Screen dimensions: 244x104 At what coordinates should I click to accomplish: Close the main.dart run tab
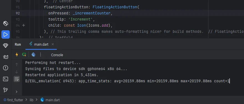pyautogui.click(x=52, y=44)
